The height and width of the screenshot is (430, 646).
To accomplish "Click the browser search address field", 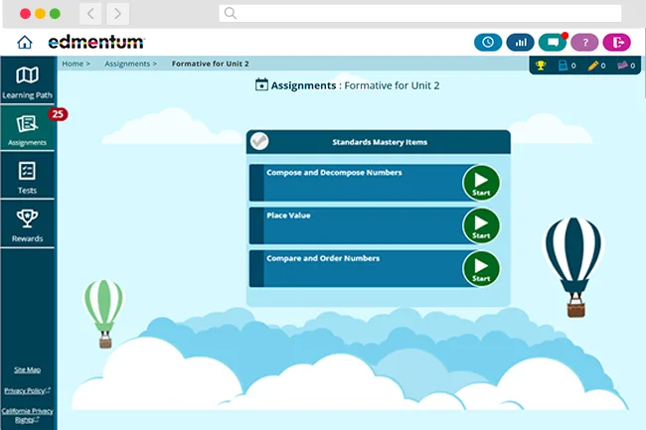I will [419, 14].
